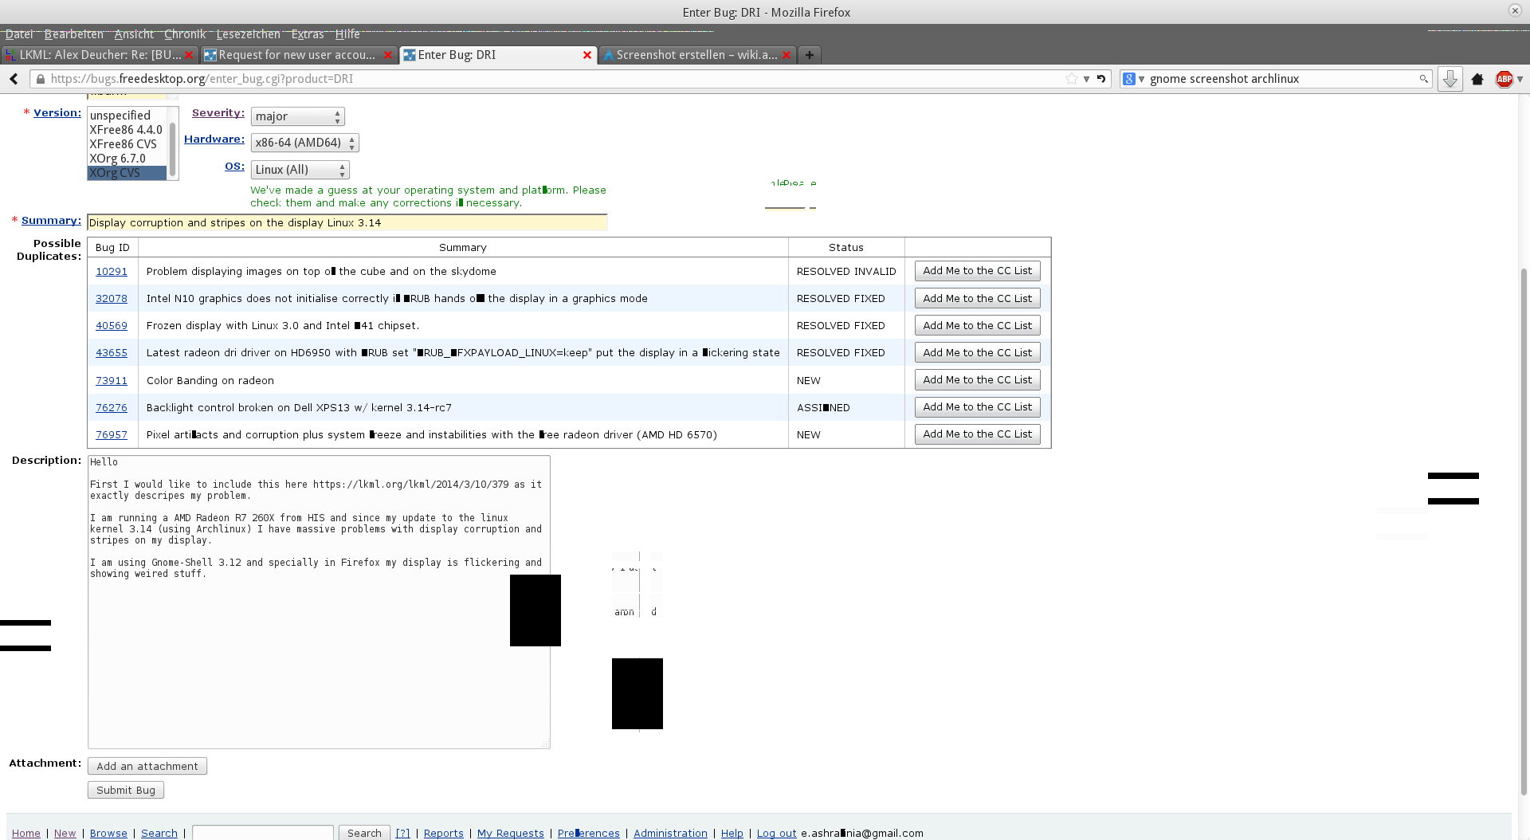Add Me to CC List for bug 73911

977,380
